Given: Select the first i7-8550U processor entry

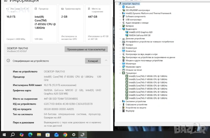Looking at the screenshot, I should (148, 76).
